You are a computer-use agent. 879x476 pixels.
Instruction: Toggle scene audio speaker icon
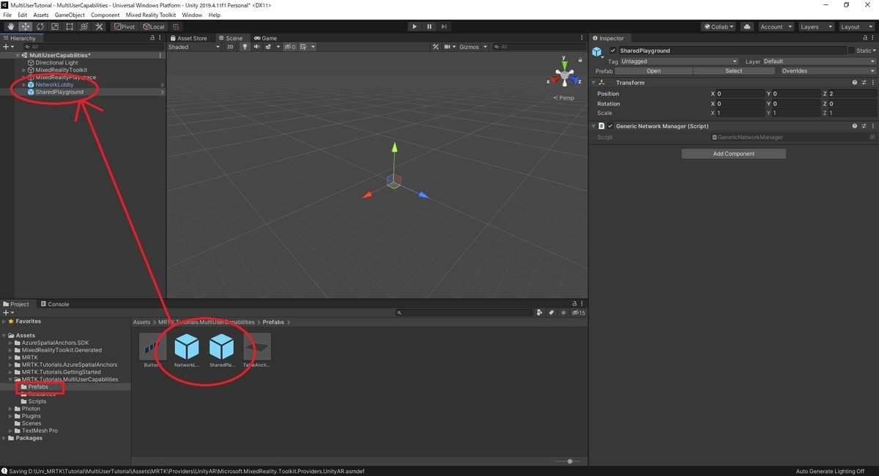(x=256, y=47)
